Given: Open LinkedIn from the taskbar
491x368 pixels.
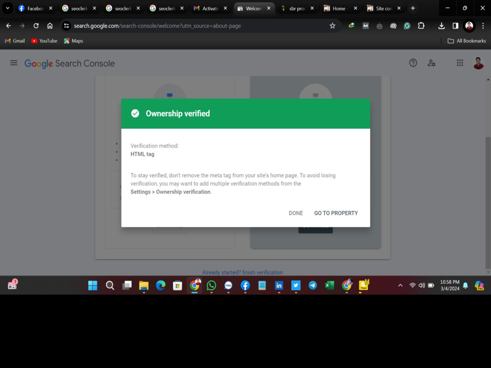Looking at the screenshot, I should pyautogui.click(x=279, y=286).
